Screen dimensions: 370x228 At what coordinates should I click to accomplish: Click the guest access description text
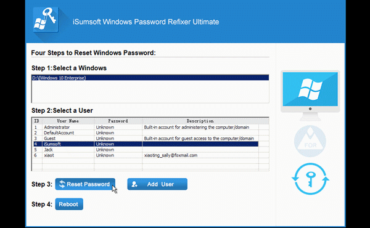199,139
